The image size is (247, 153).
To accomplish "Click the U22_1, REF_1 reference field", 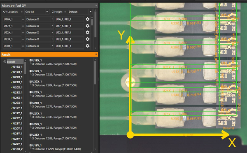I will pyautogui.click(x=69, y=33).
